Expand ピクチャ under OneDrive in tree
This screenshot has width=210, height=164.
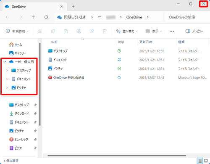(7, 88)
